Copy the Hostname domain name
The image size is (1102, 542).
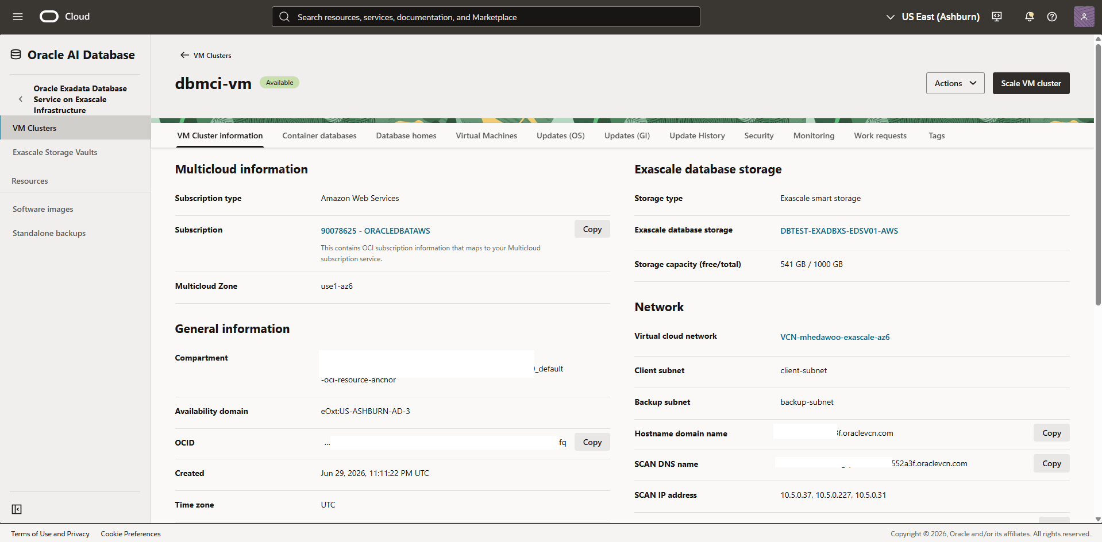tap(1051, 433)
